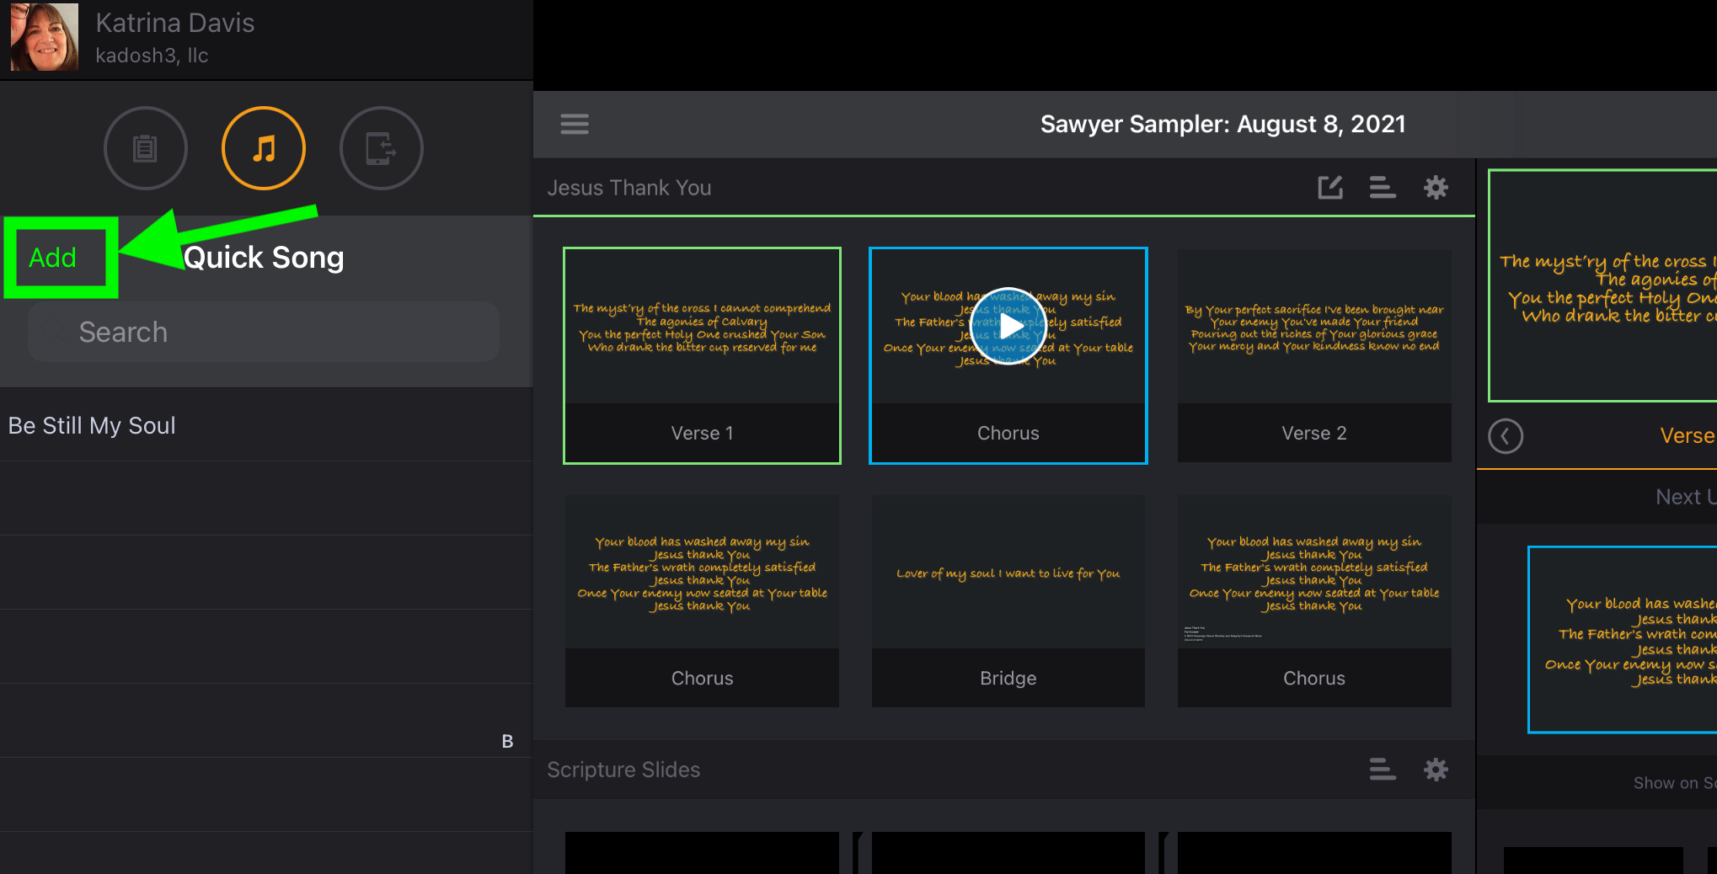1717x874 pixels.
Task: Select the Verse 1 slide
Action: point(702,355)
